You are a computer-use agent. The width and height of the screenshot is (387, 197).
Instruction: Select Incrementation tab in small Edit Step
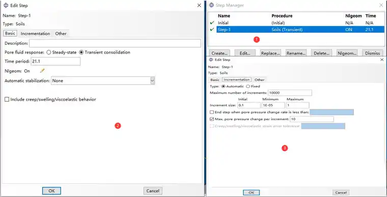(x=237, y=80)
